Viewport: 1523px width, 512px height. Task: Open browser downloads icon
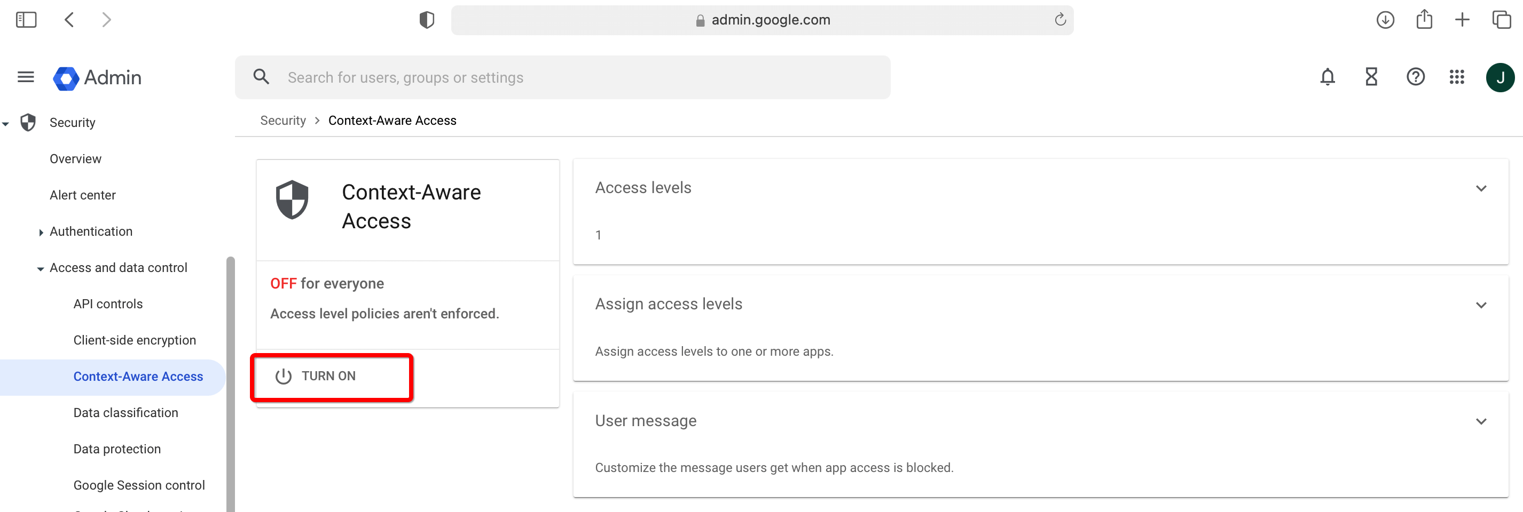point(1385,20)
